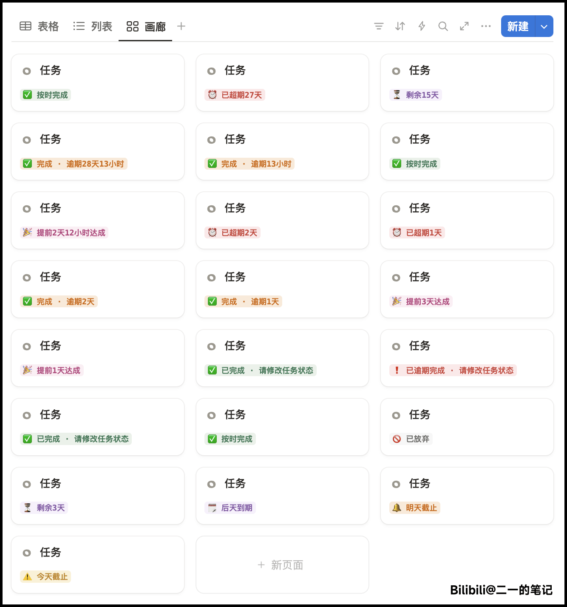Image resolution: width=567 pixels, height=607 pixels.
Task: Click bell icon on 明天截止 tag
Action: coord(397,508)
